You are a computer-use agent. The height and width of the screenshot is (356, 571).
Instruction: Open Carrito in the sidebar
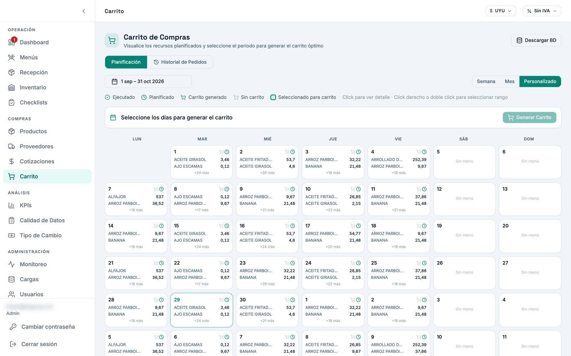pos(47,177)
